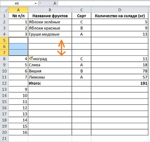150x142 pixels.
Task: Select row 6 header
Action: pyautogui.click(x=4, y=47)
